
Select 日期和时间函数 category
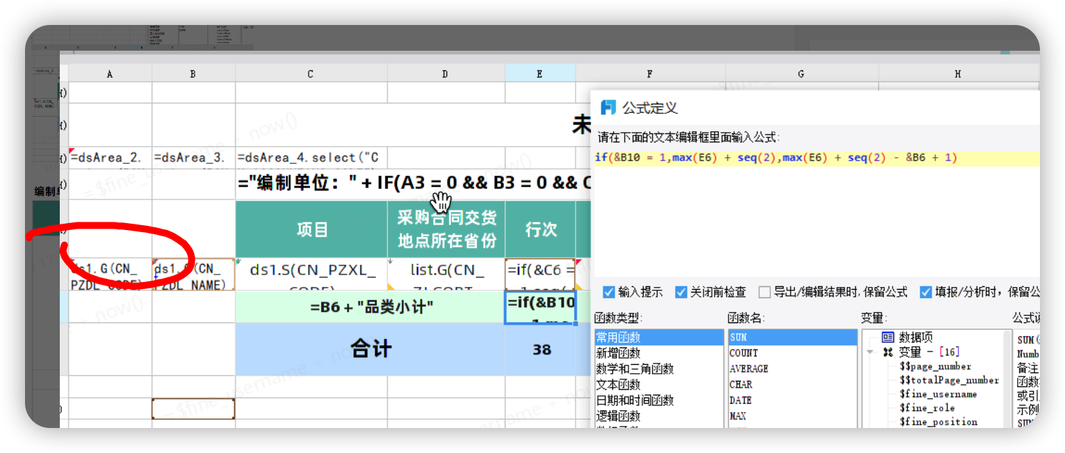point(635,400)
